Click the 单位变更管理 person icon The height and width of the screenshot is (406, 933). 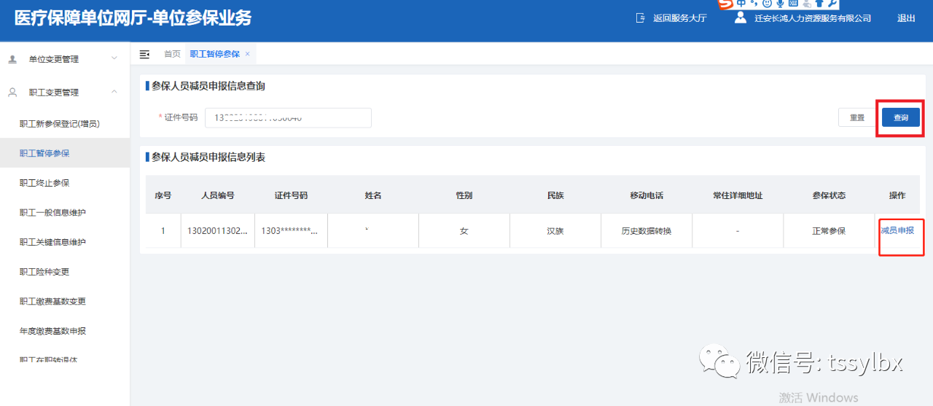pyautogui.click(x=12, y=59)
